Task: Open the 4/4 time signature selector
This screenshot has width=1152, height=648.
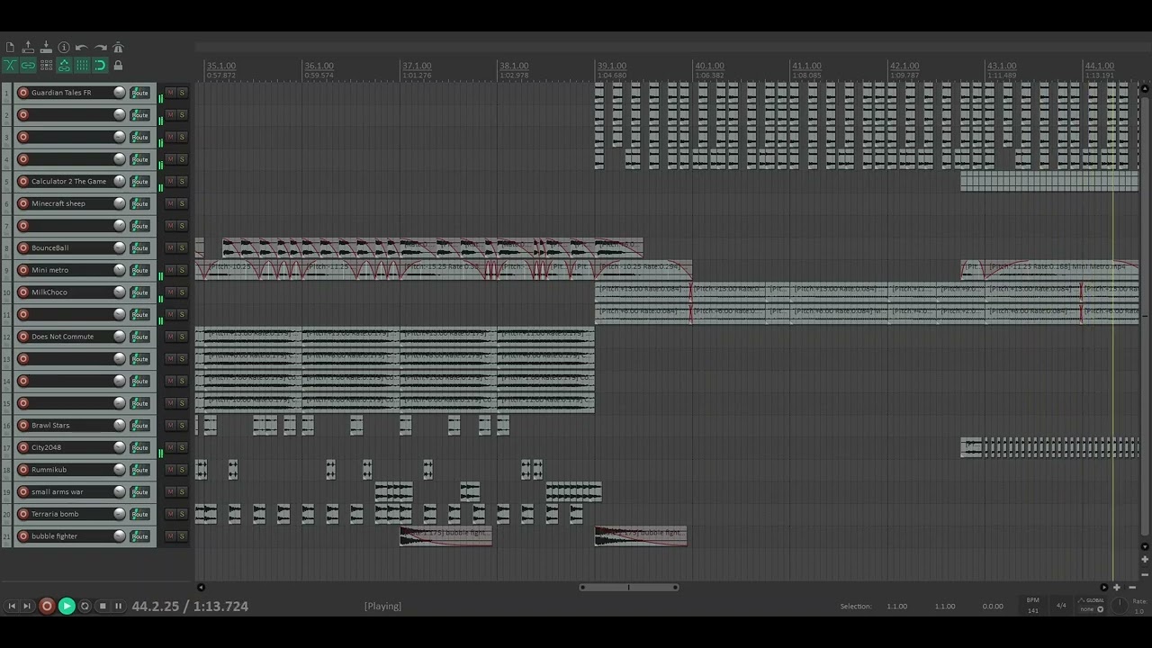Action: pos(1061,606)
